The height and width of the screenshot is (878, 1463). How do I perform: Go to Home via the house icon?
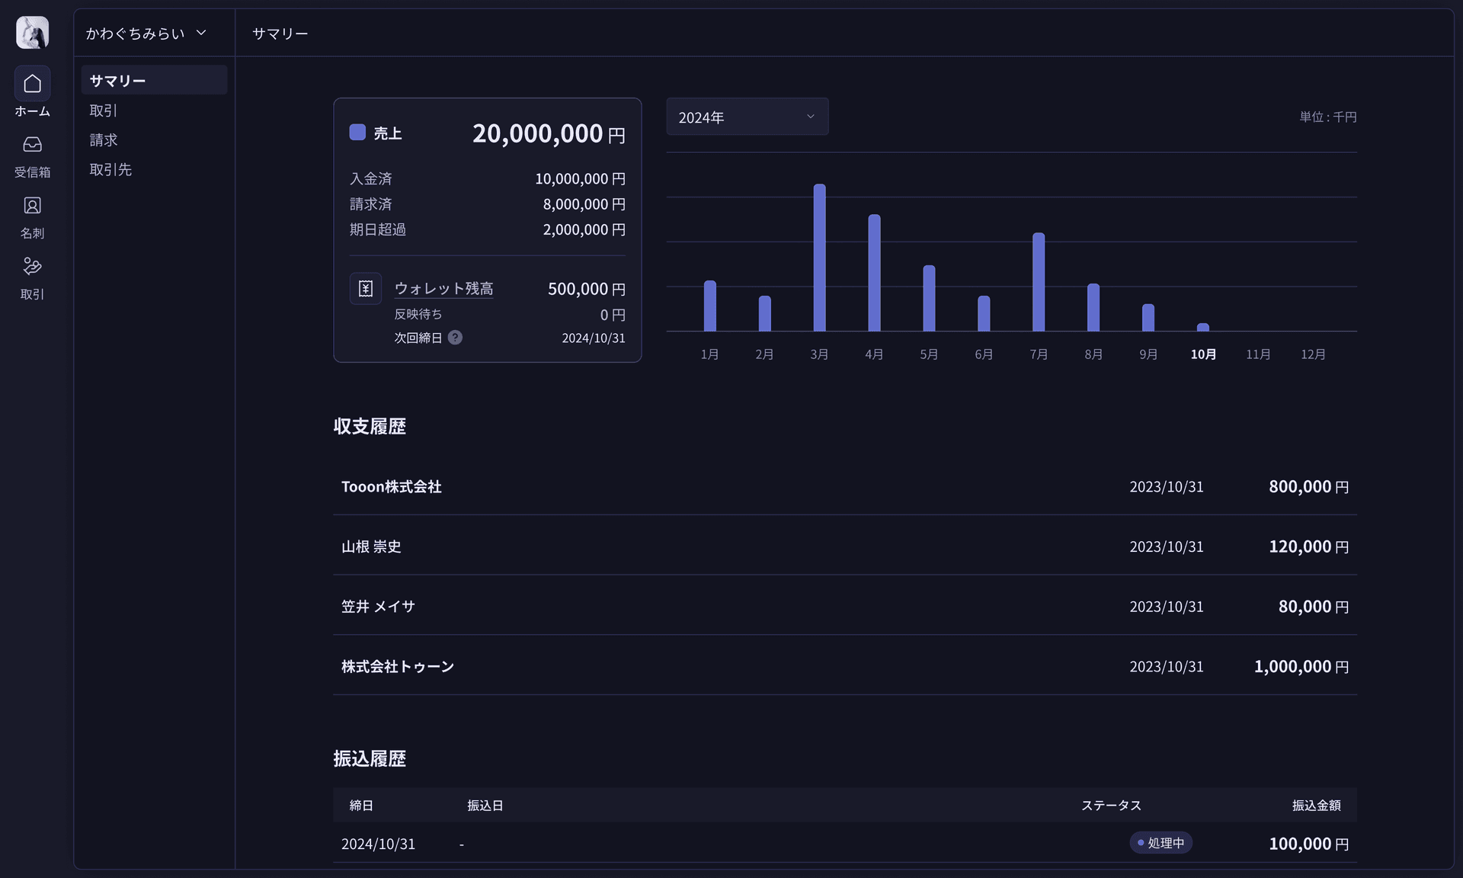click(32, 84)
